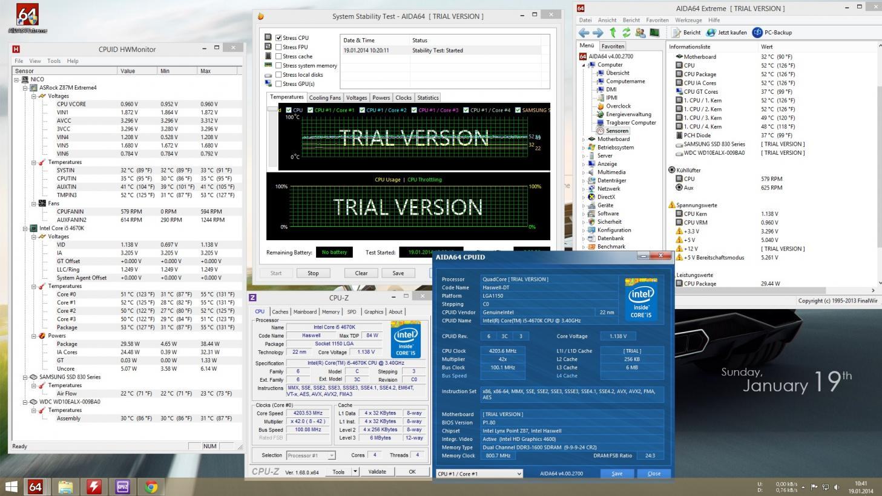Open File Explorer from the taskbar
Viewport: 882px width, 496px height.
(65, 486)
